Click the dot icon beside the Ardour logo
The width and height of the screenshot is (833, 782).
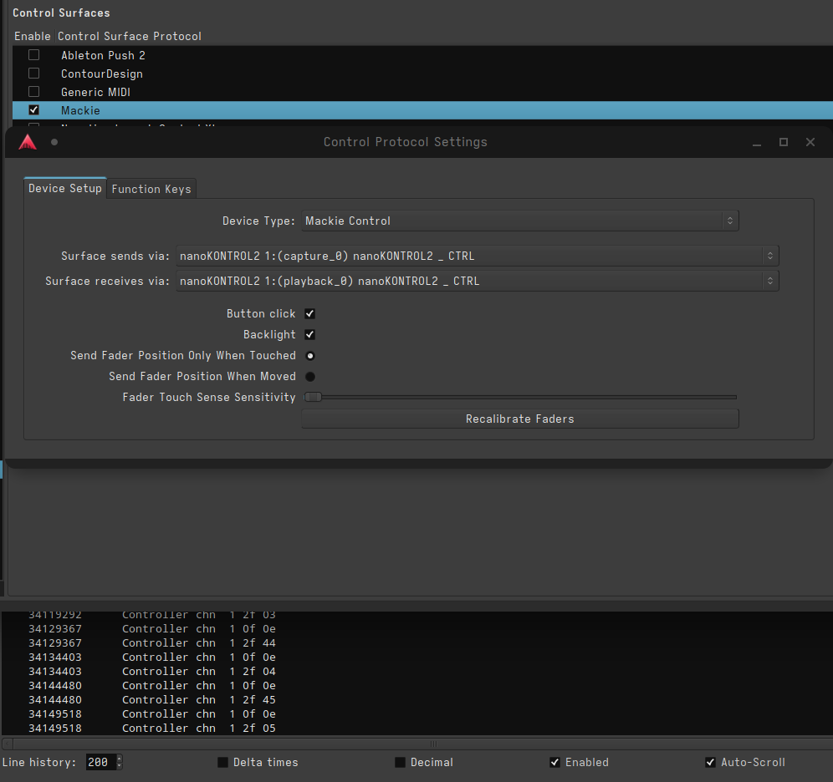pyautogui.click(x=54, y=142)
